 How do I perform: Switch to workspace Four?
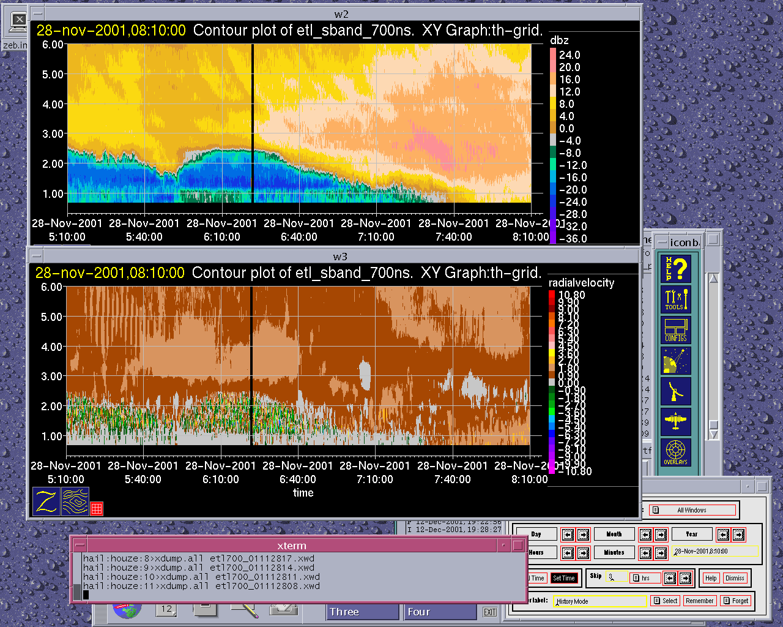(x=439, y=612)
